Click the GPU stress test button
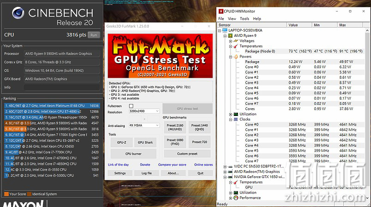The width and height of the screenshot is (371, 207). (x=188, y=109)
